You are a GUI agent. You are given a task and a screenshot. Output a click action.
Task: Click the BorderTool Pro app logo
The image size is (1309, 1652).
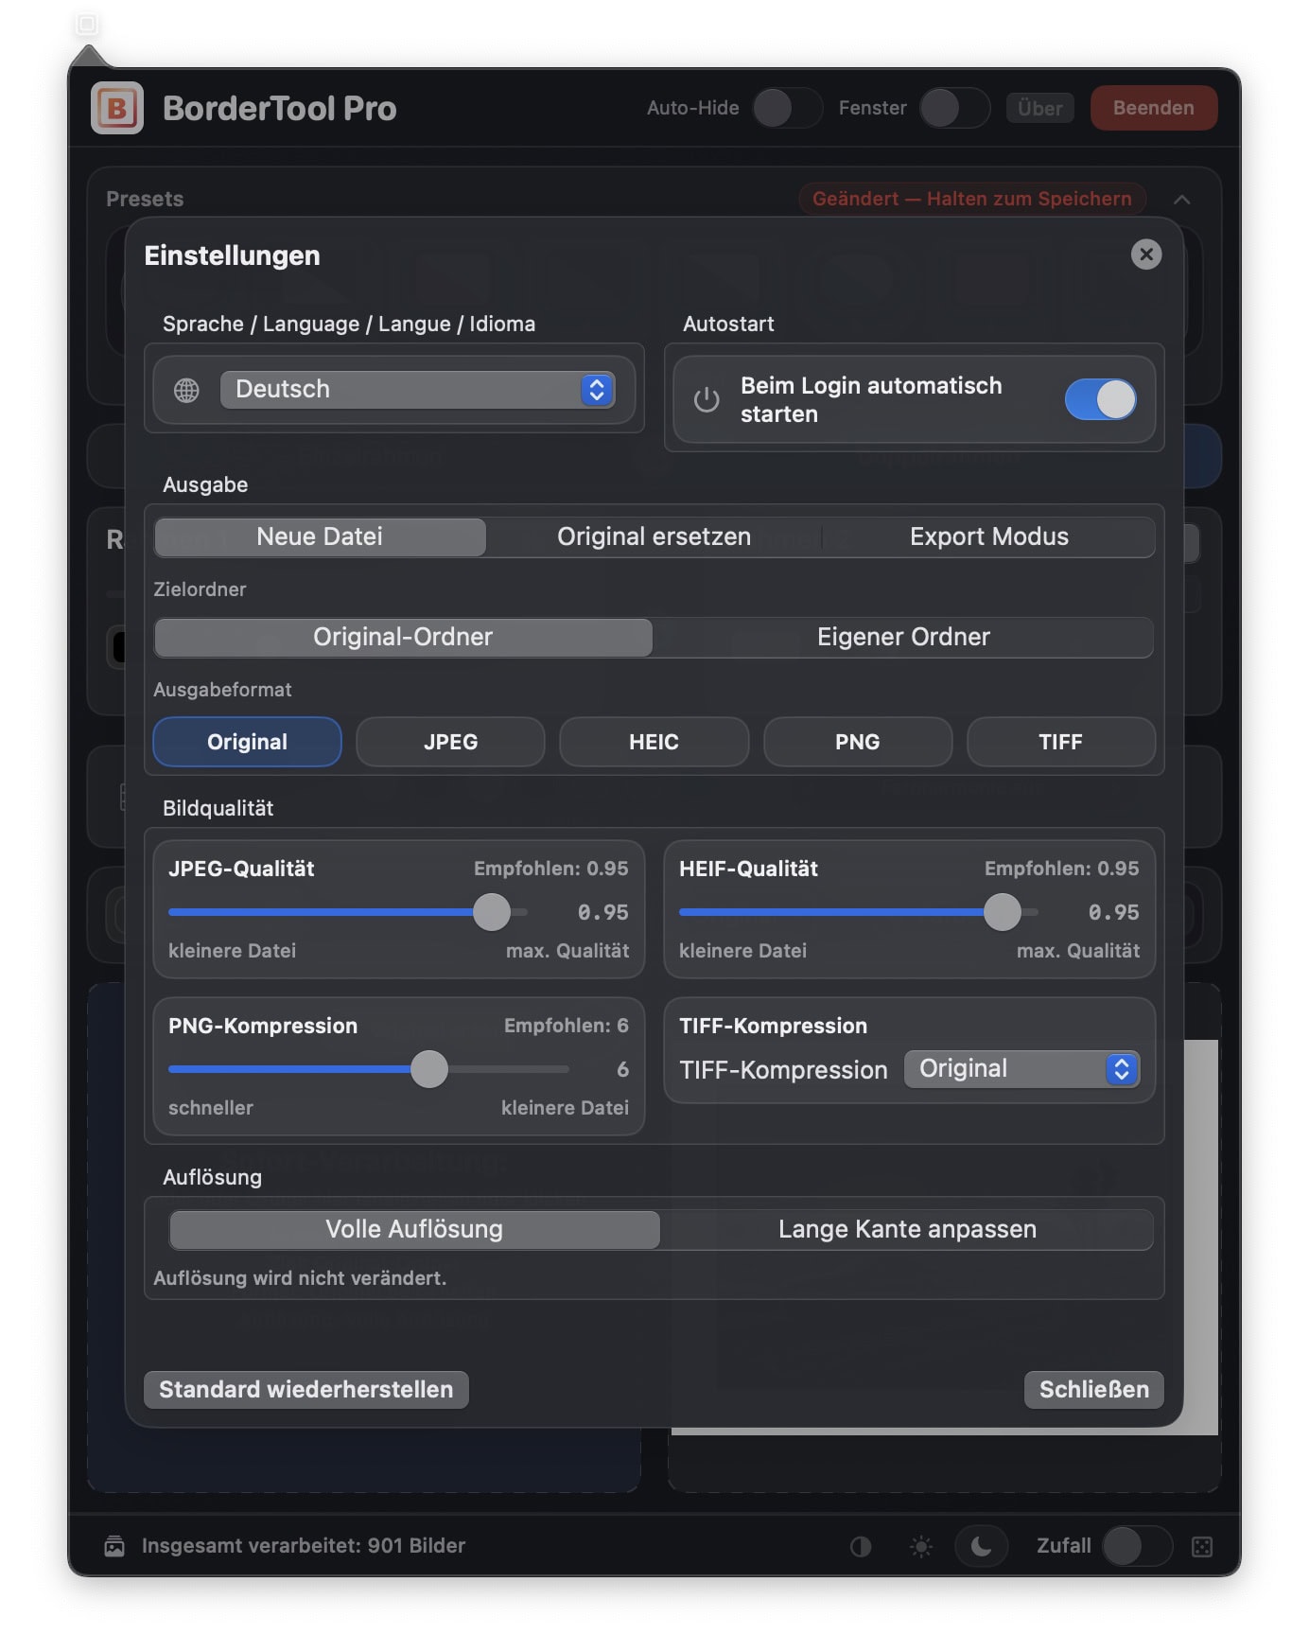117,108
